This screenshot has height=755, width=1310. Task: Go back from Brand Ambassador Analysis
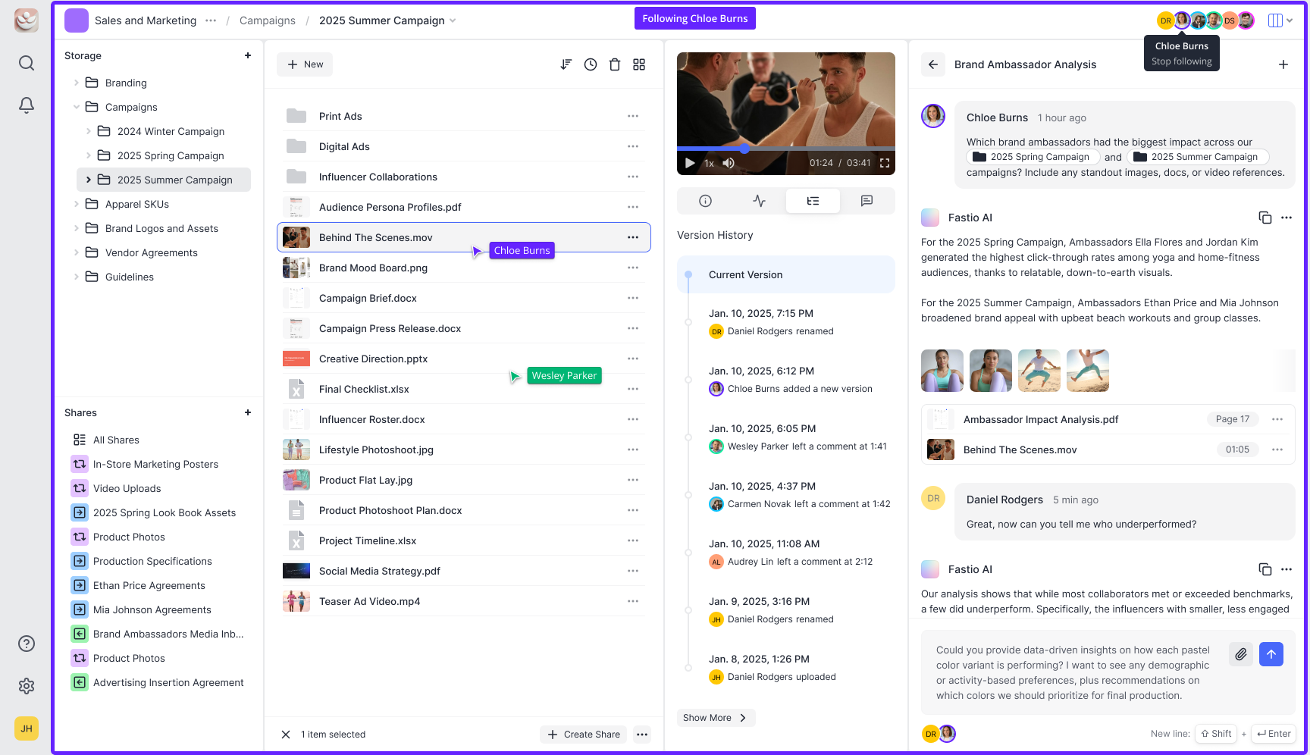click(933, 64)
